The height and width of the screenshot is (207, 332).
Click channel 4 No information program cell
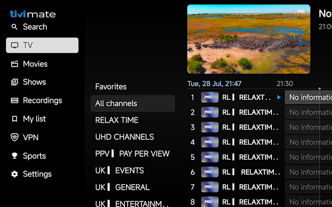coord(308,142)
